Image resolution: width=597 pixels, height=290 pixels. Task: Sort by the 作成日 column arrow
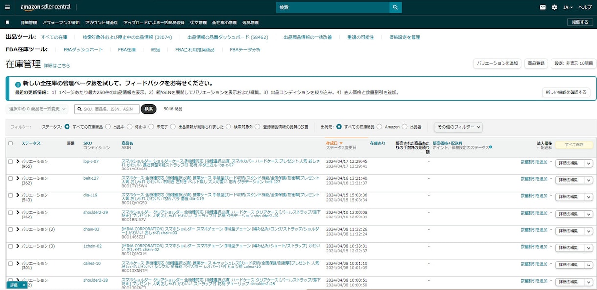coord(341,143)
